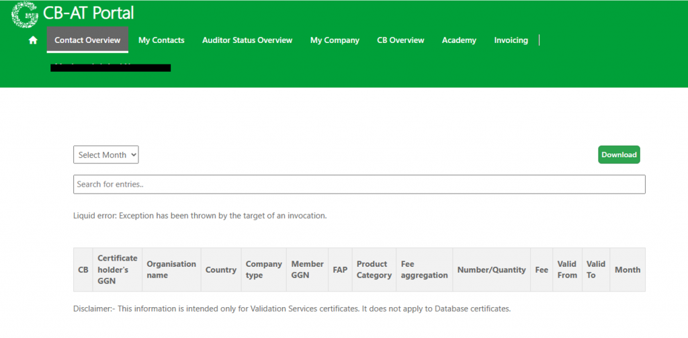The height and width of the screenshot is (338, 688).
Task: Click the Certificate holder's GGN column header
Action: 117,269
